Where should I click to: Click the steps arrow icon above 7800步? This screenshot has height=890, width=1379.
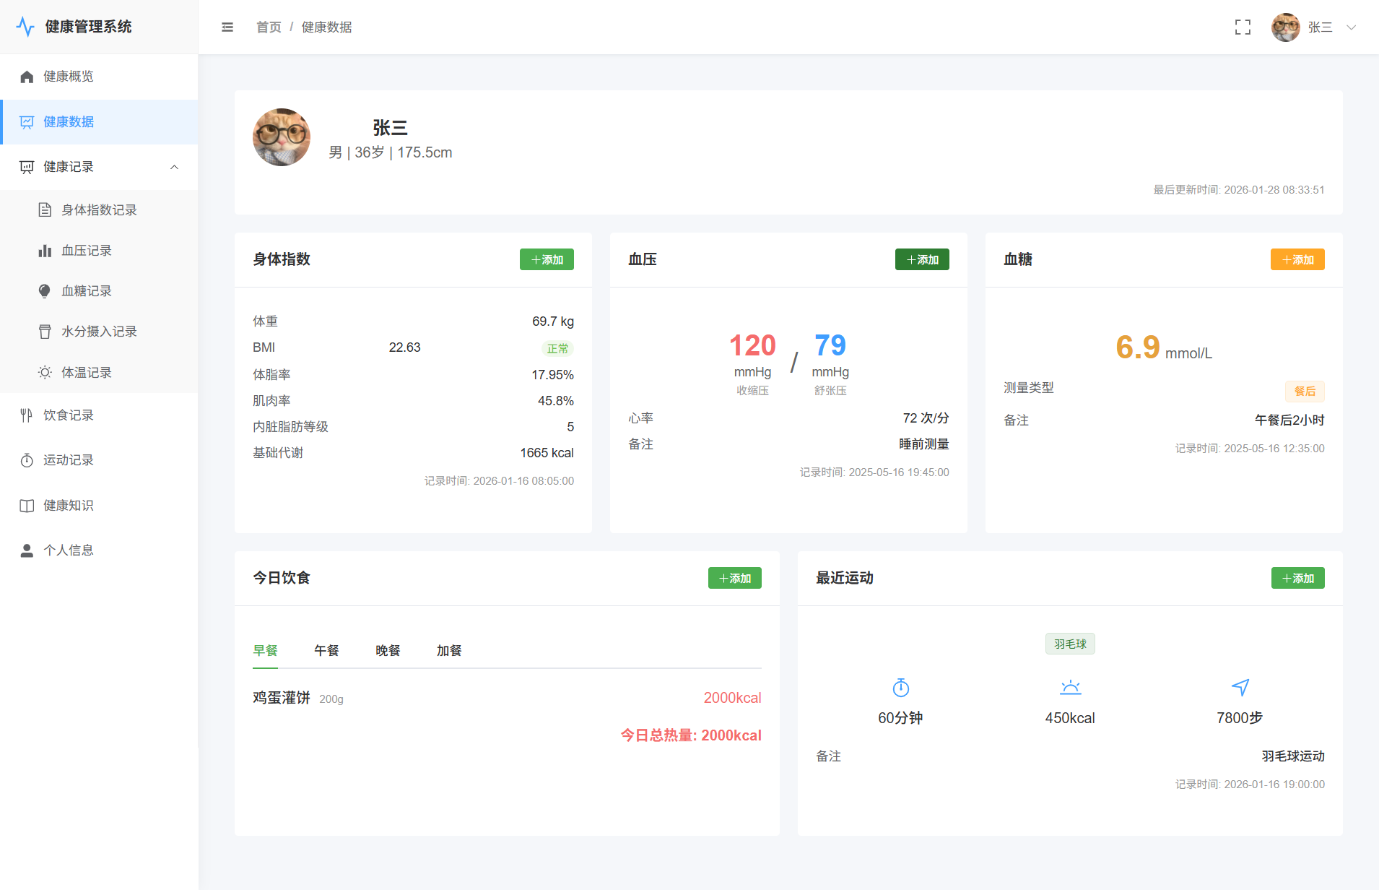(1240, 688)
